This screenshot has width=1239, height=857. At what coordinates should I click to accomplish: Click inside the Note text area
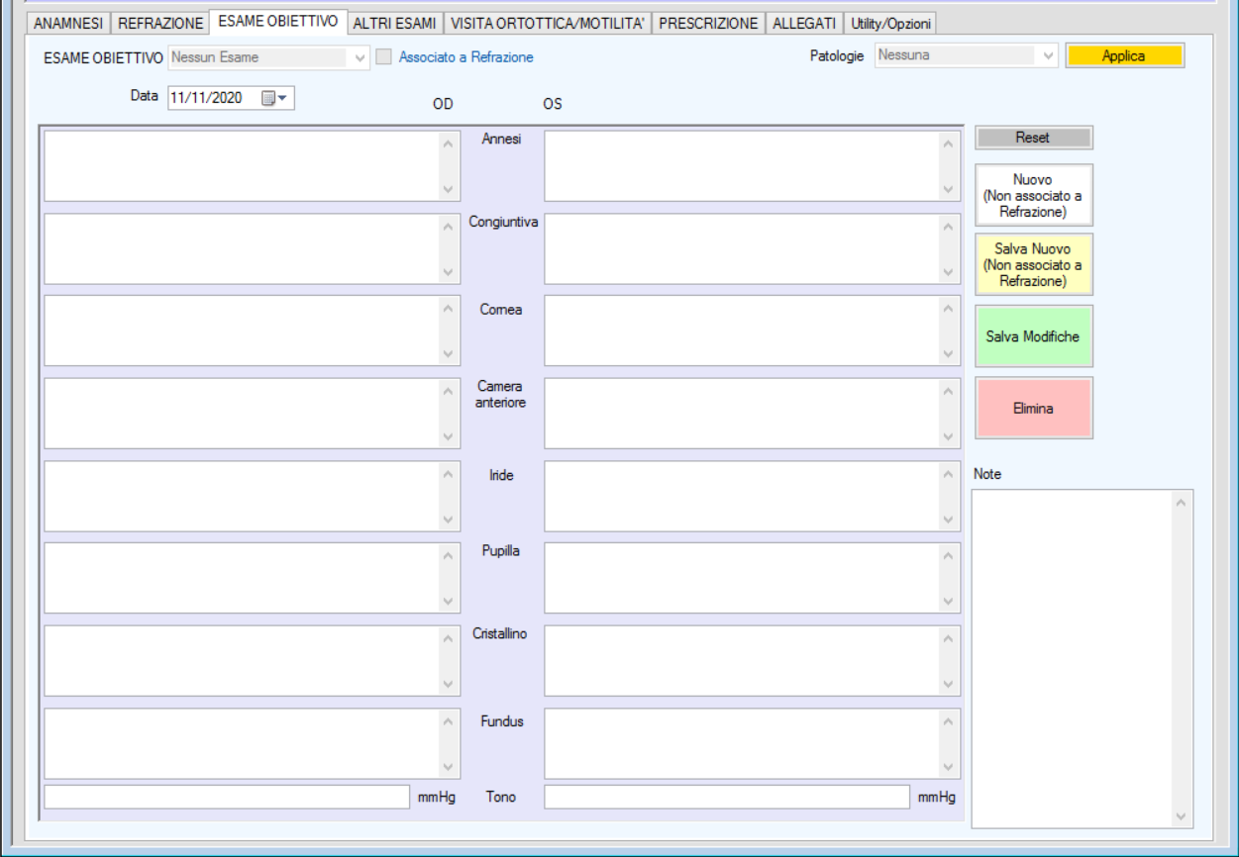point(1072,658)
